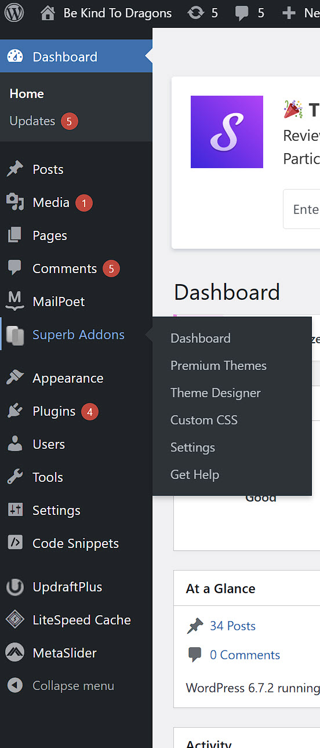Open the Media library icon
The height and width of the screenshot is (748, 320).
pyautogui.click(x=14, y=202)
